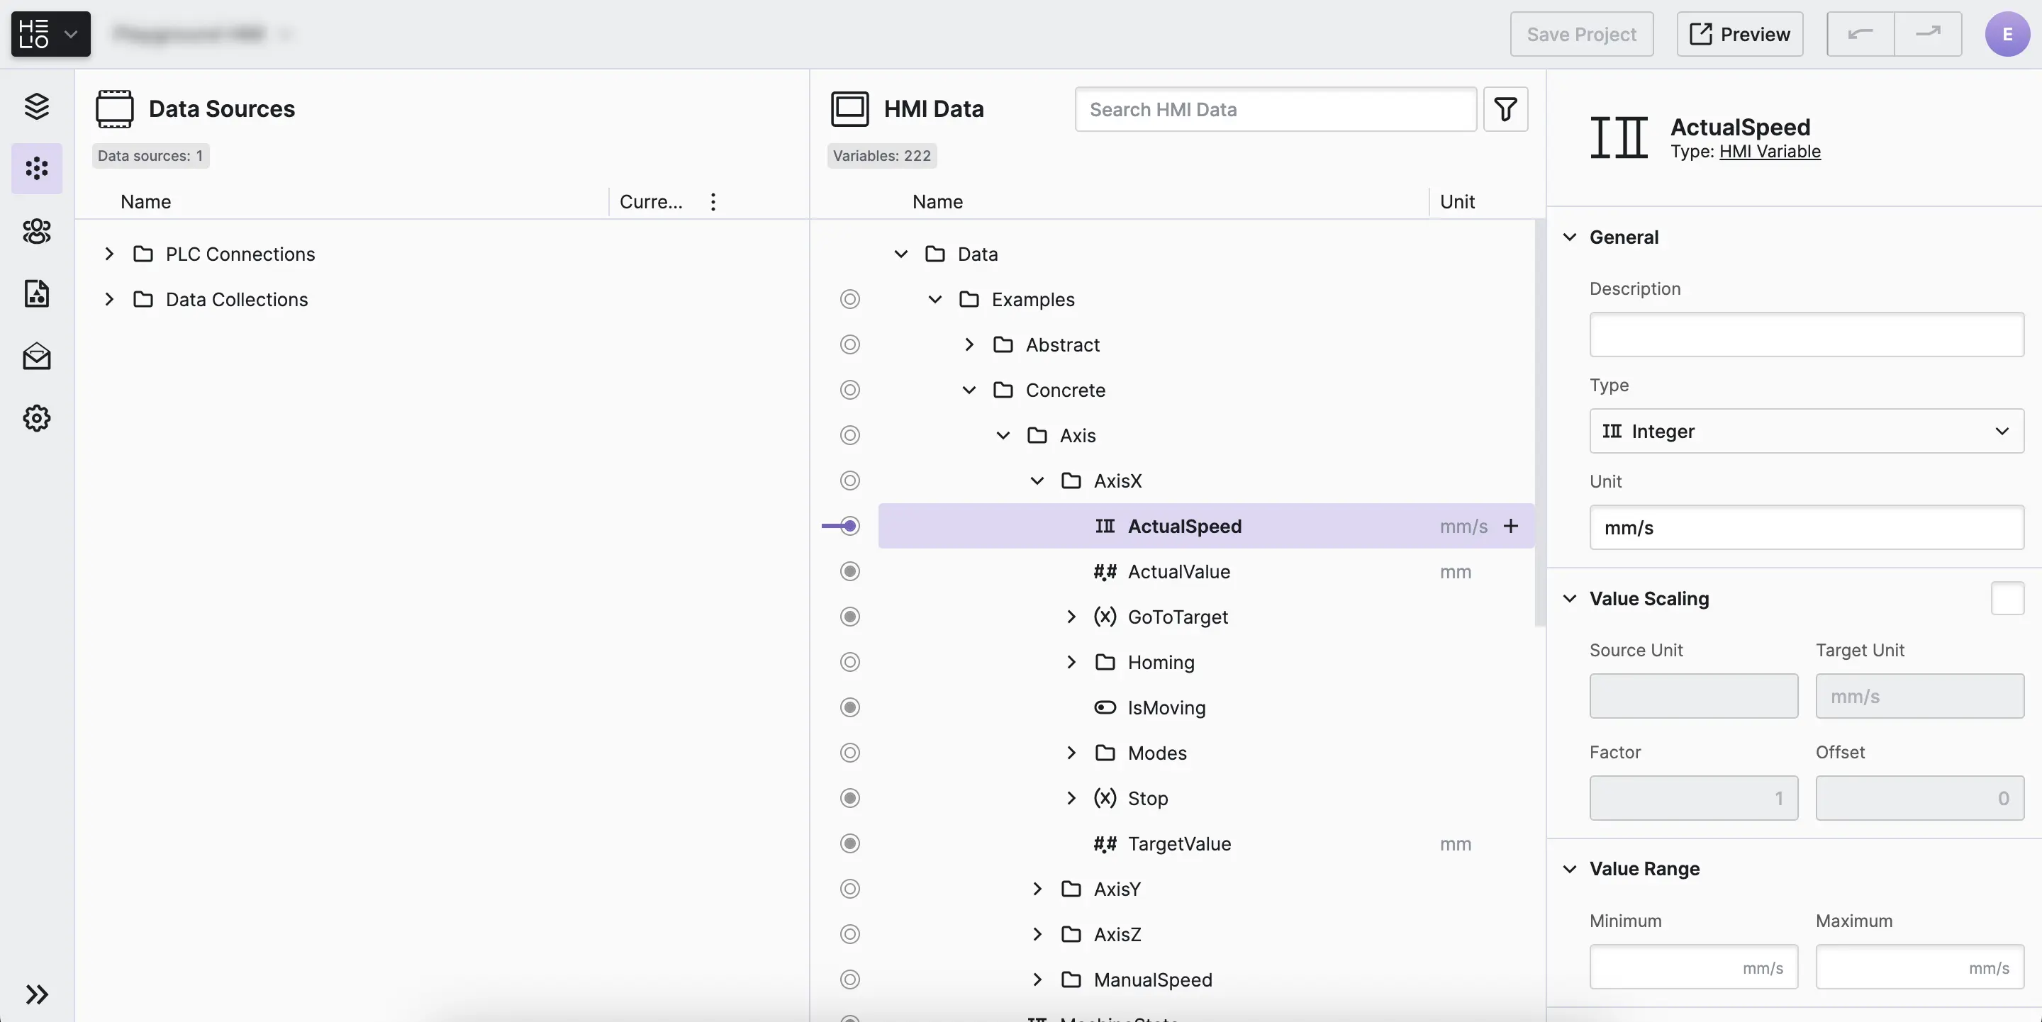Click plus icon on ActualSpeed row

pos(1511,526)
